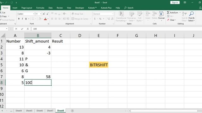Open Font settings dialog launcher
Screen dimensions: 202x113
point(48,24)
